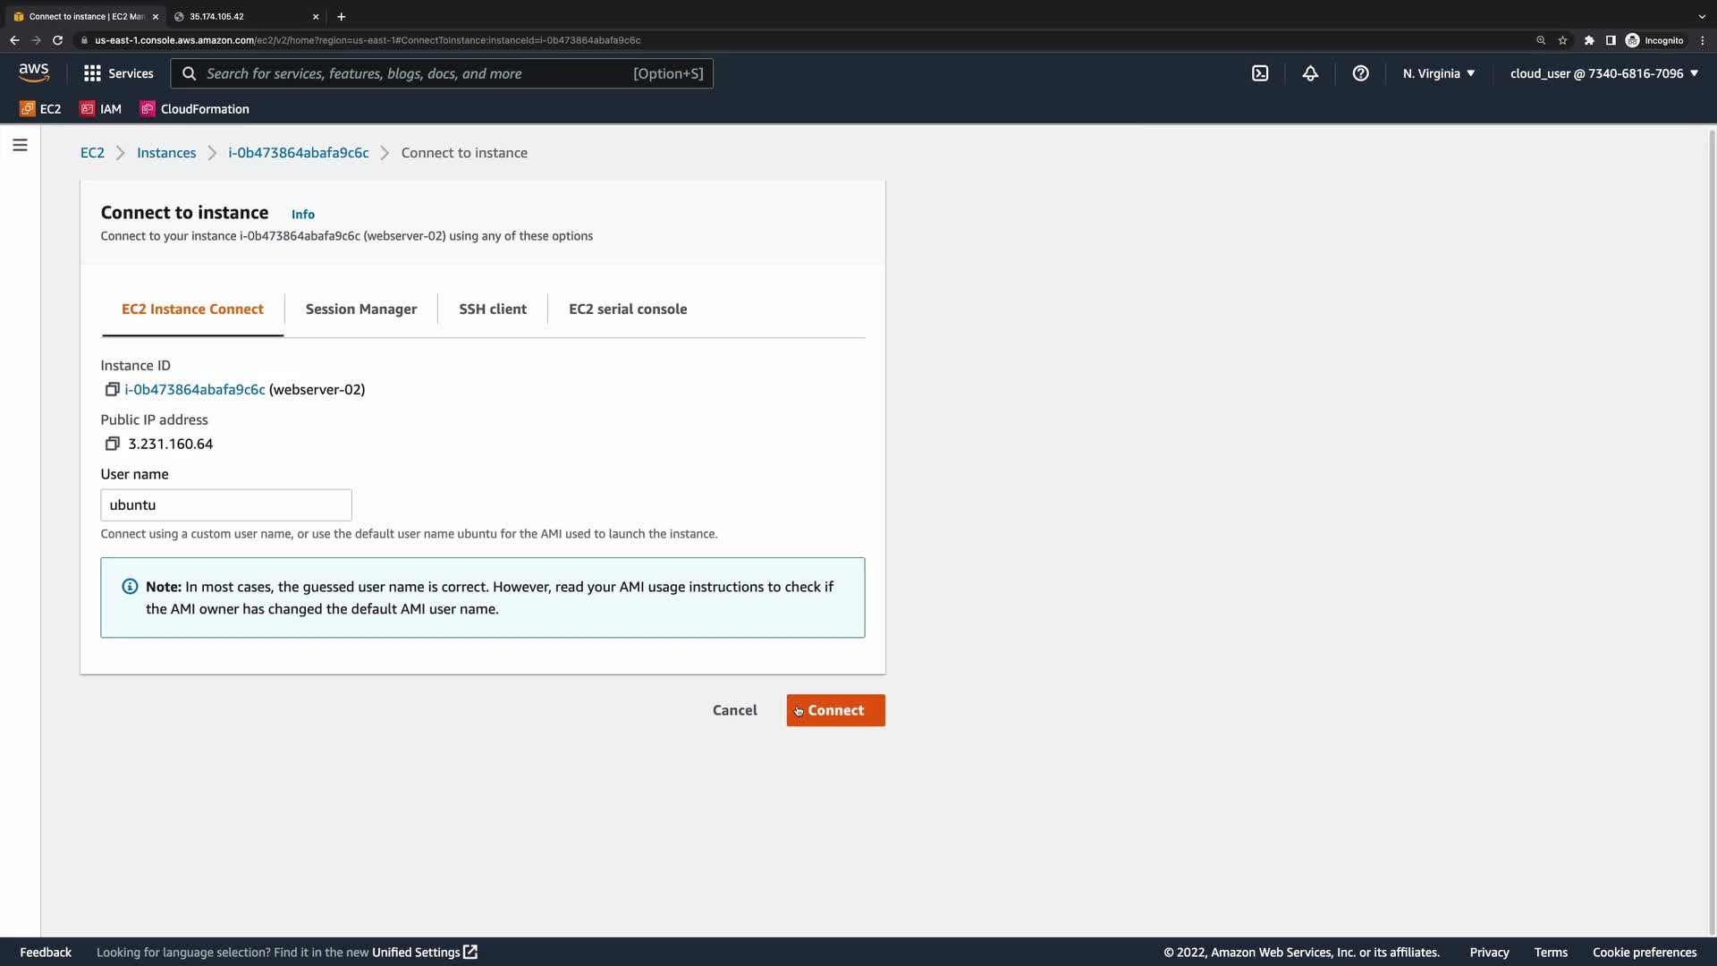Open the notifications bell
Viewport: 1717px width, 966px height.
[x=1310, y=73]
